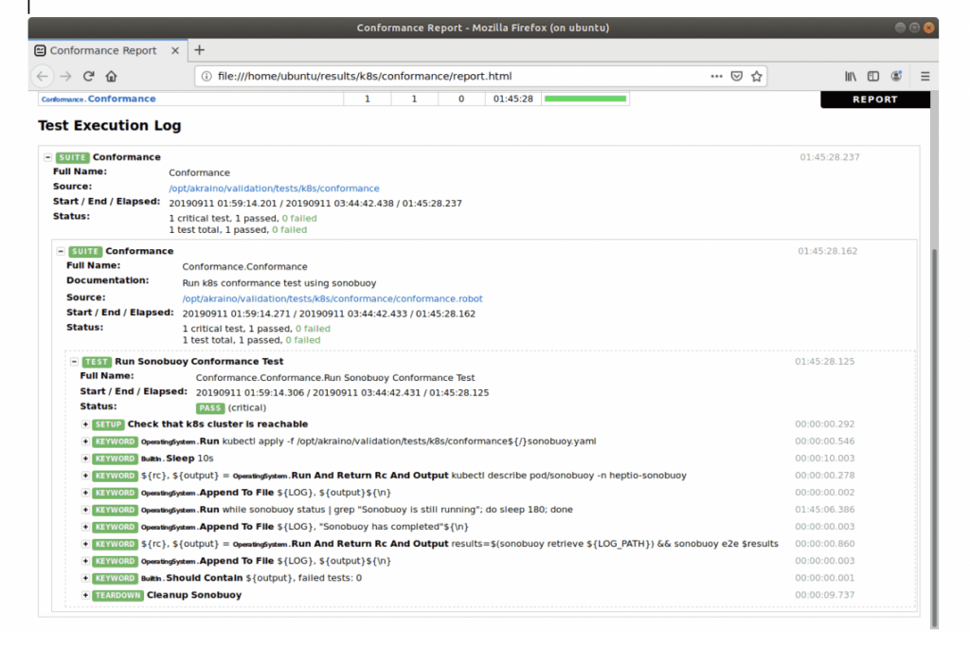Open the conformance.robot source link
The width and height of the screenshot is (970, 648).
pos(332,297)
